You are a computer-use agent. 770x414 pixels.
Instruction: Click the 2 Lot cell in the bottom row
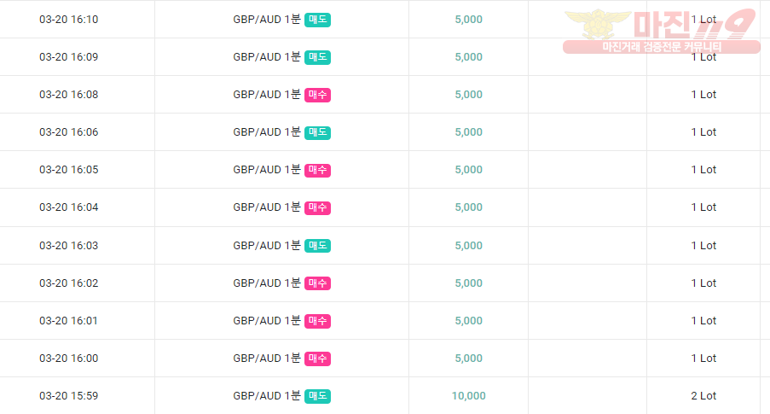(703, 396)
